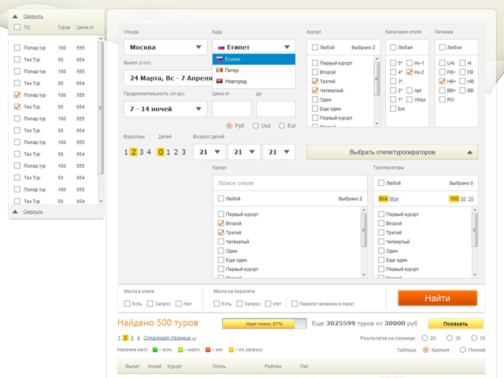Choose the Краткая table view

[x=426, y=350]
